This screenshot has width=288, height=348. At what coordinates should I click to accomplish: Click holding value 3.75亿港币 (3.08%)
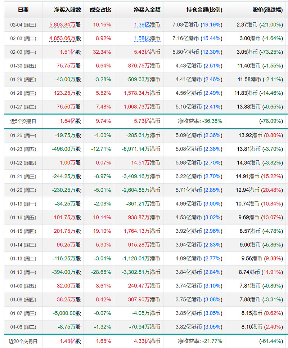[199, 300]
